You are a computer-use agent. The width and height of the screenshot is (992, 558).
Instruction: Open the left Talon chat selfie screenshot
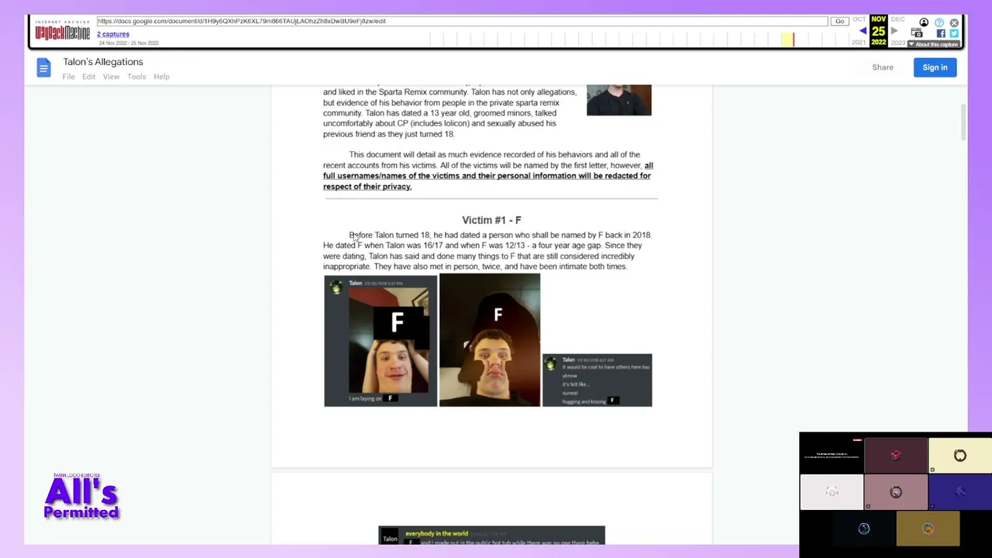381,341
